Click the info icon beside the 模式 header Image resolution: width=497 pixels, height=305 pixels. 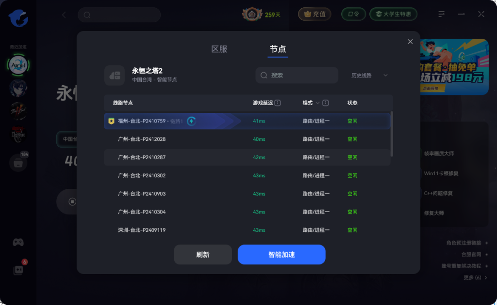[x=326, y=103]
